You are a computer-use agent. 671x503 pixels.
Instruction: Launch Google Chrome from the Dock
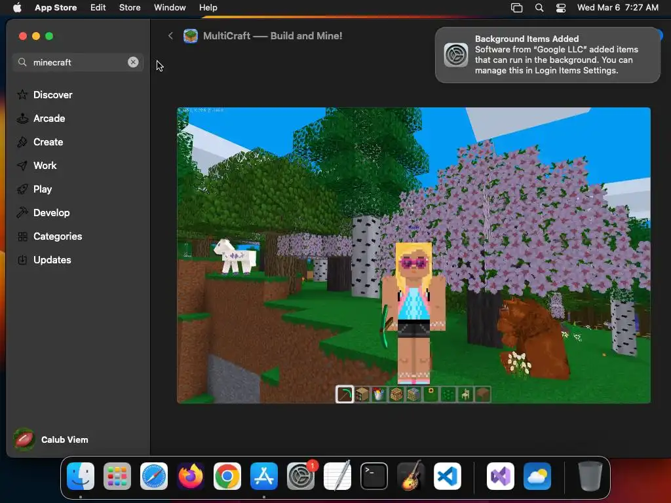pyautogui.click(x=227, y=475)
